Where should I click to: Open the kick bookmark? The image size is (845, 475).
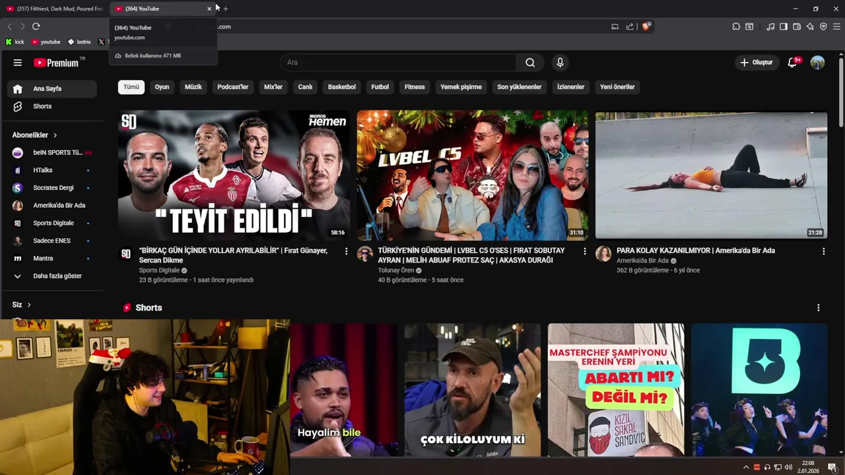coord(15,42)
